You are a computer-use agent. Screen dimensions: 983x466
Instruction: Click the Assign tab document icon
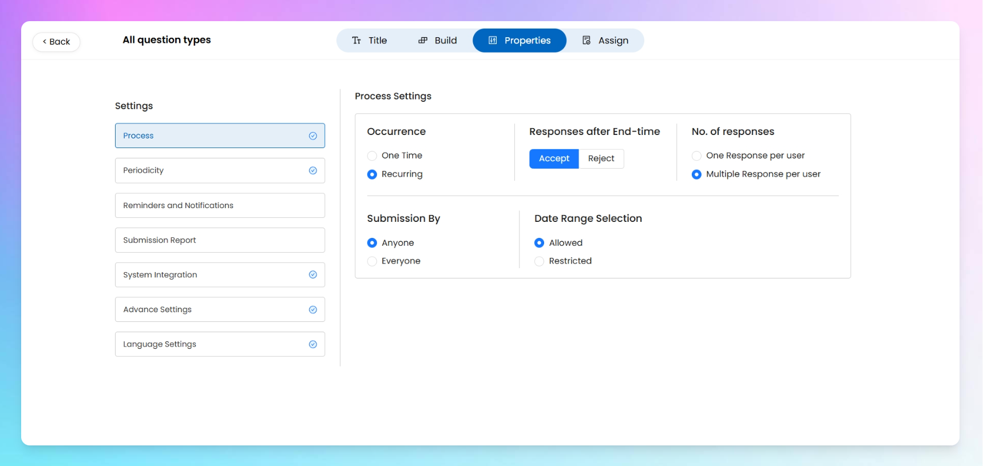586,41
